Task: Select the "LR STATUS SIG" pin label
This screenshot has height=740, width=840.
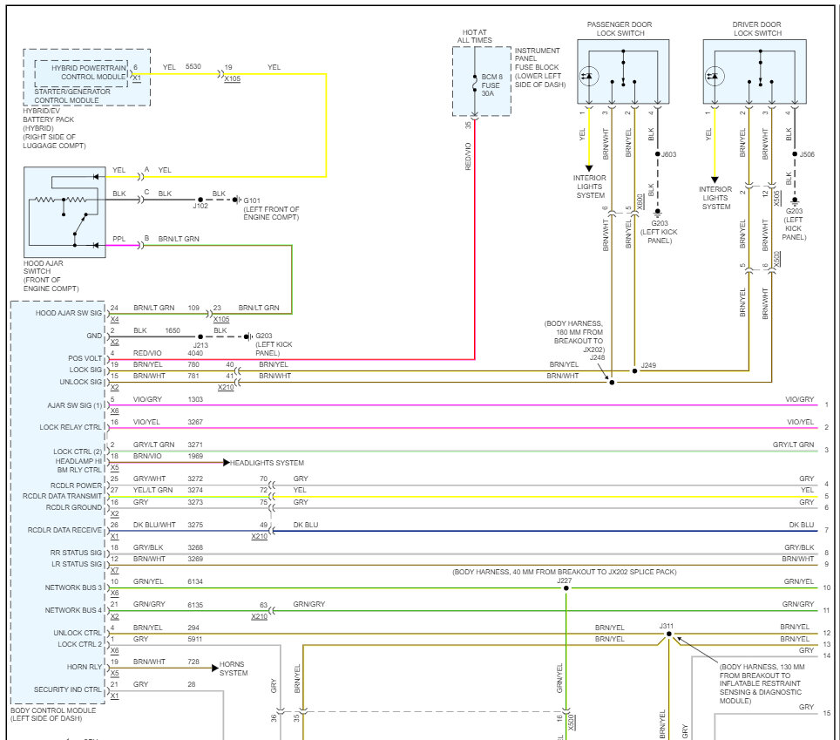Action: pyautogui.click(x=77, y=564)
